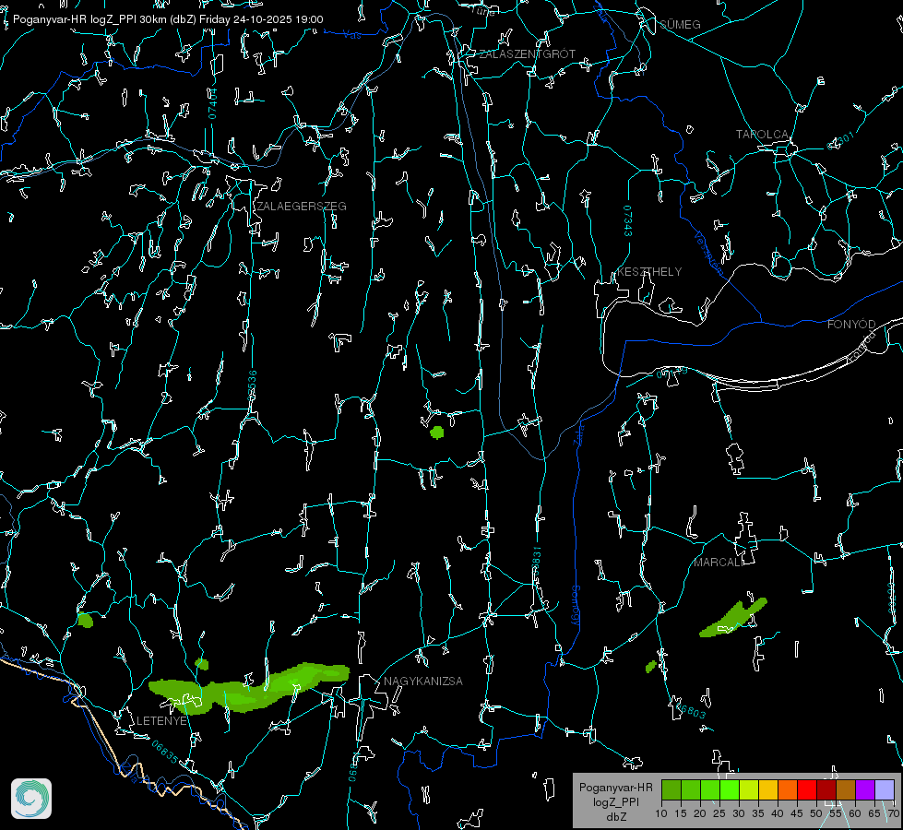Click road number 6803 label

[693, 713]
